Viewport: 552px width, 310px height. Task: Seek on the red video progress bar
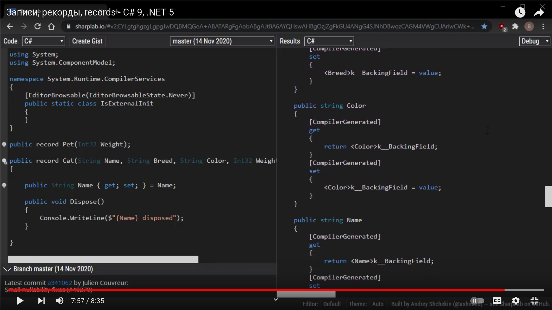[x=259, y=290]
